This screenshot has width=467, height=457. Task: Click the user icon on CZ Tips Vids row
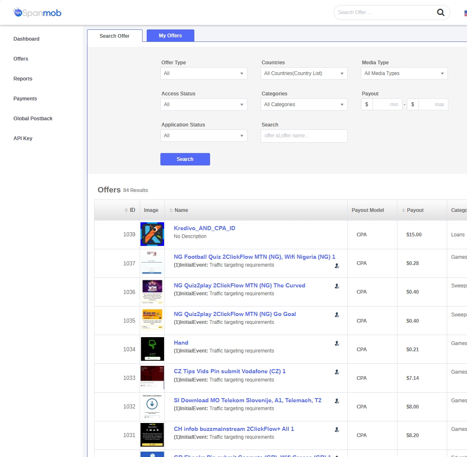pos(337,372)
